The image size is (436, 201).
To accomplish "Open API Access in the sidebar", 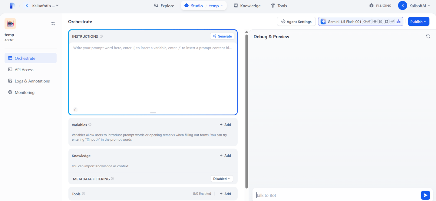I will [x=31, y=70].
